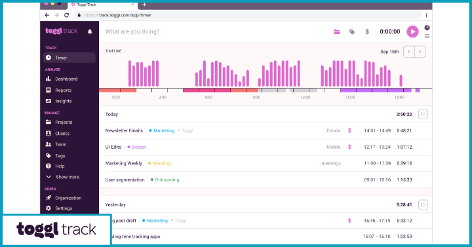Toggle billable dollar icon in timer bar
Image resolution: width=472 pixels, height=247 pixels.
(x=367, y=31)
